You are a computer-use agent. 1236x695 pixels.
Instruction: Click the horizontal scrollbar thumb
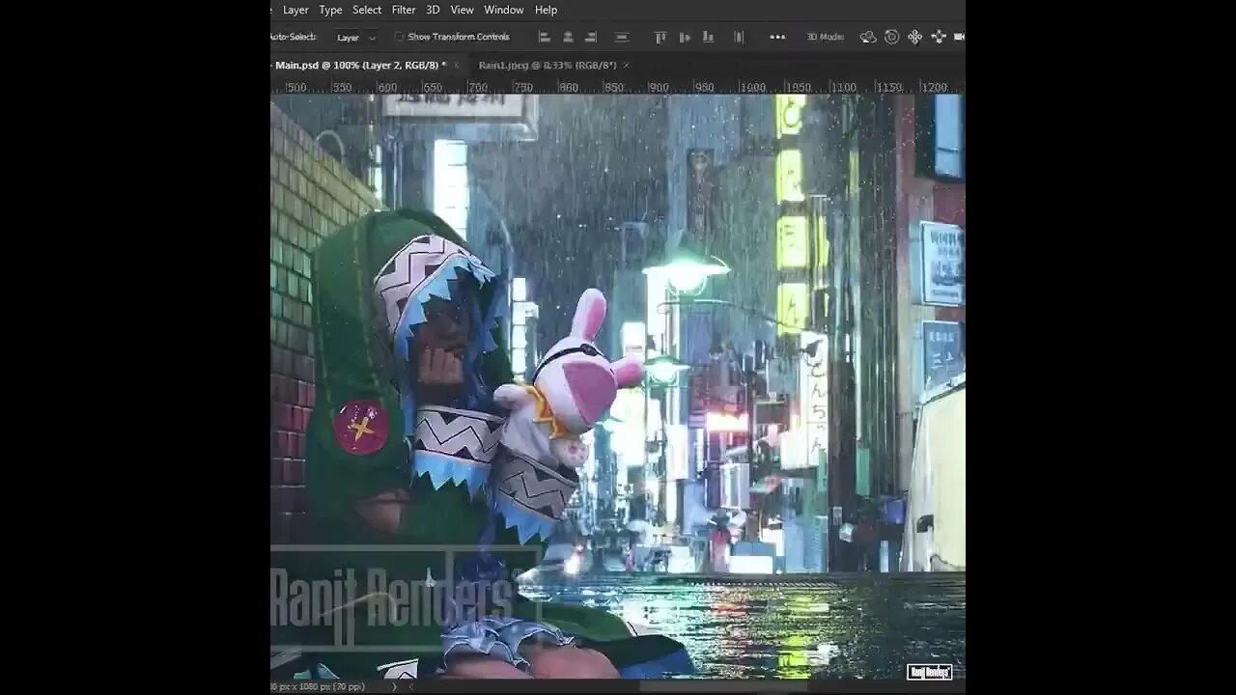click(x=724, y=686)
